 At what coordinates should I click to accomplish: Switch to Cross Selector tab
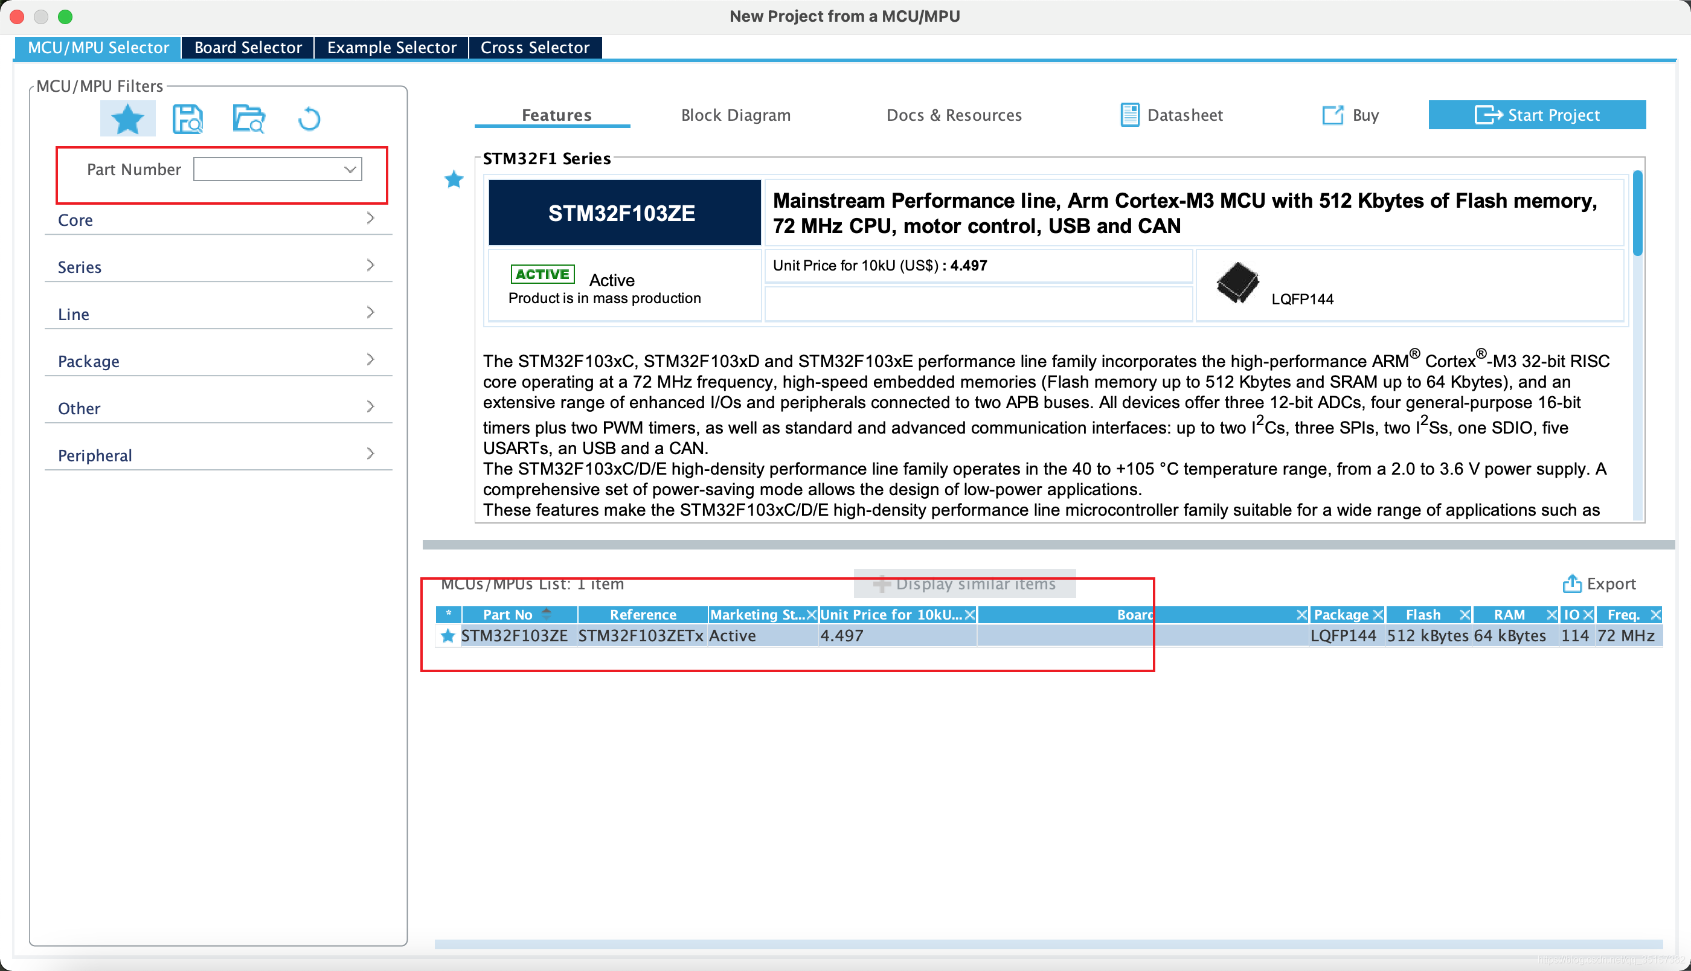536,47
